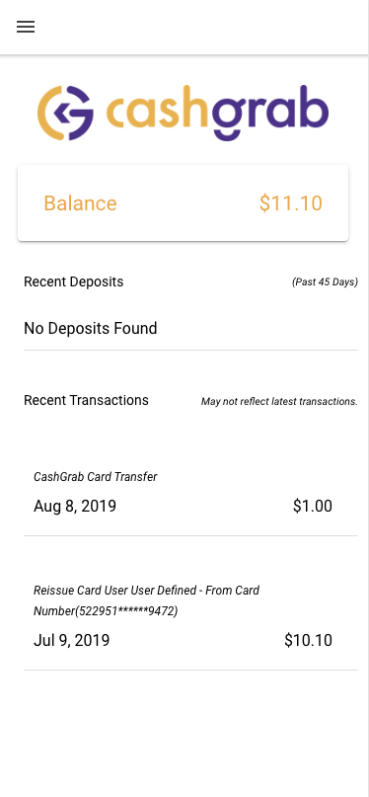This screenshot has height=797, width=369.
Task: Open the hamburger menu
Action: tap(26, 27)
